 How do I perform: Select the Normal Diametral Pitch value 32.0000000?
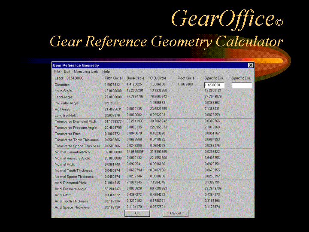click(113, 152)
